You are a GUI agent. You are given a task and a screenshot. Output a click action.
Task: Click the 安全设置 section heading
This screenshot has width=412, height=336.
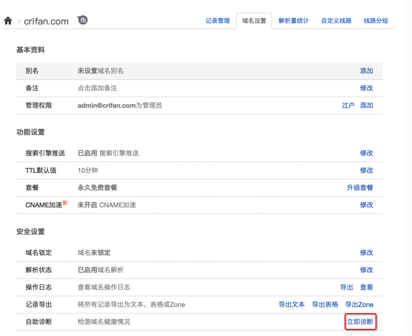point(30,232)
